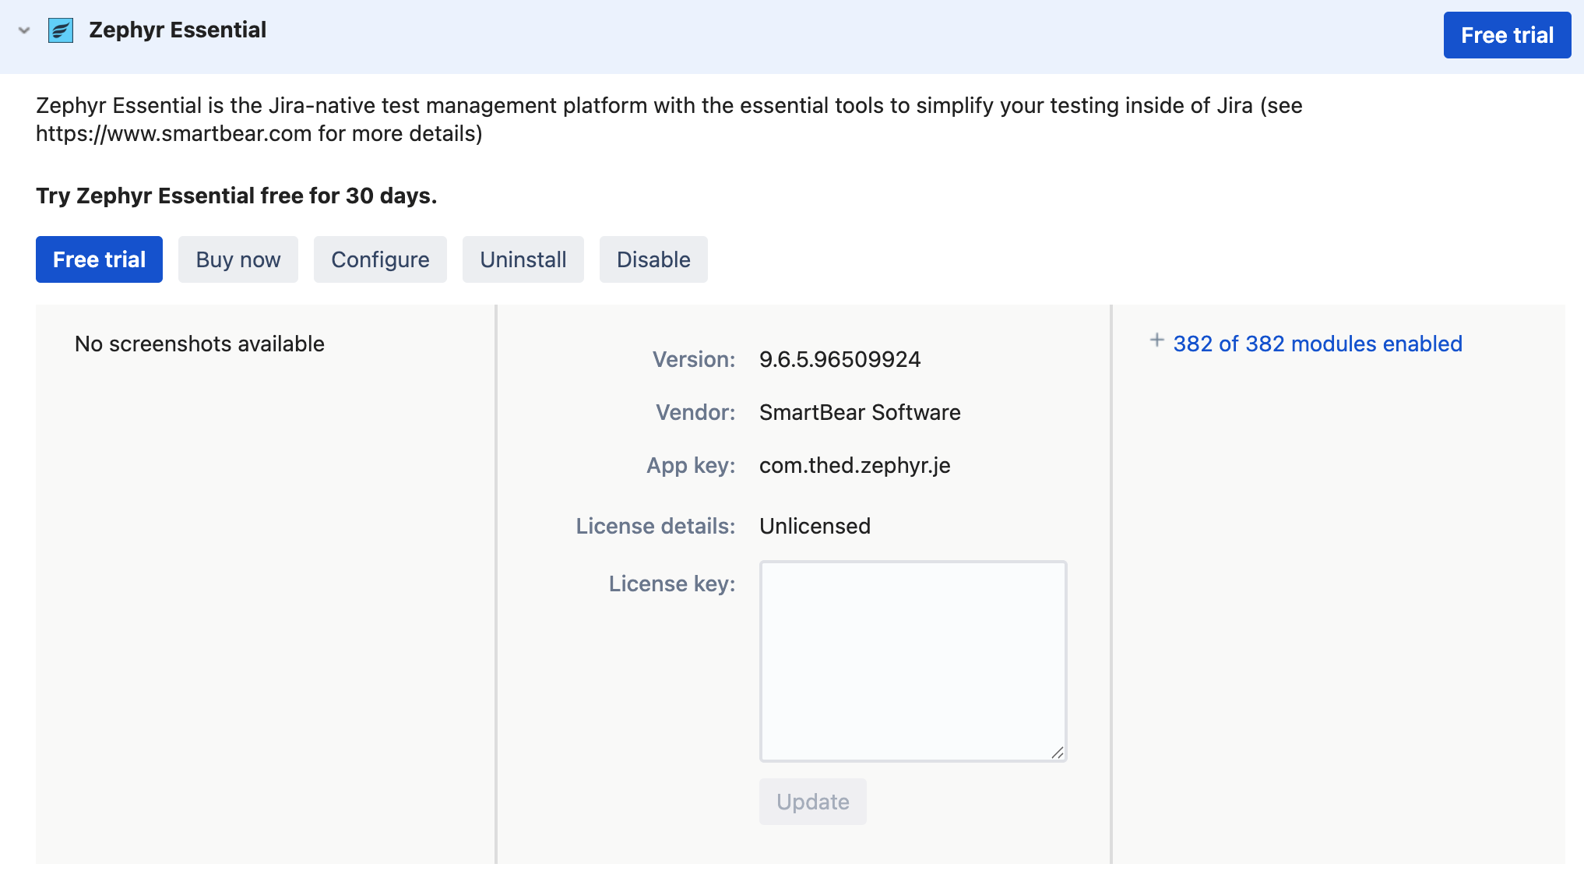The width and height of the screenshot is (1584, 885).
Task: Click the textarea resize handle
Action: pyautogui.click(x=1058, y=753)
